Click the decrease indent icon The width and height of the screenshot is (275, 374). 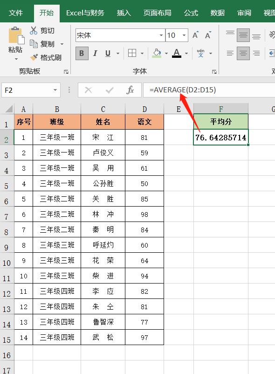[272, 53]
